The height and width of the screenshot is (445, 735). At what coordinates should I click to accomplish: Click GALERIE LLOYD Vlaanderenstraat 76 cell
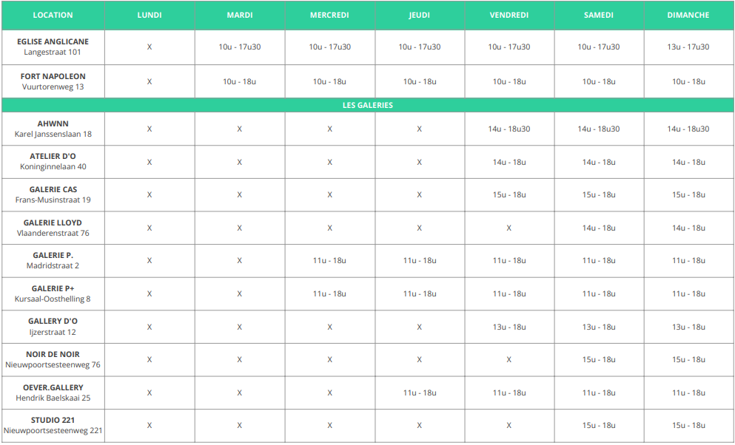(x=53, y=228)
